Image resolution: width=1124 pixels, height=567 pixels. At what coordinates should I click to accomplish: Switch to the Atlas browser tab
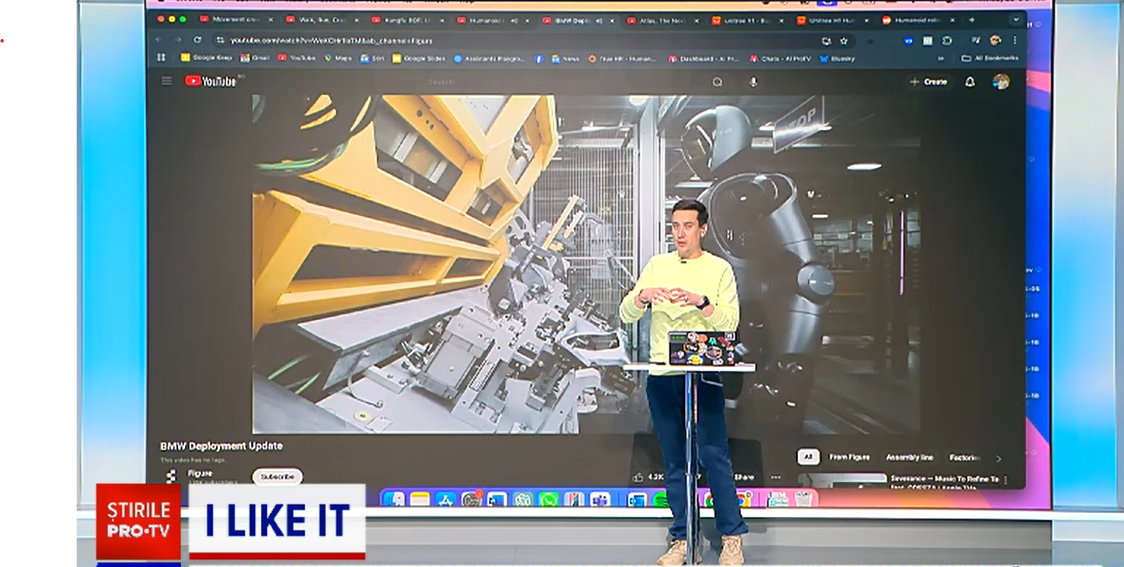point(661,20)
